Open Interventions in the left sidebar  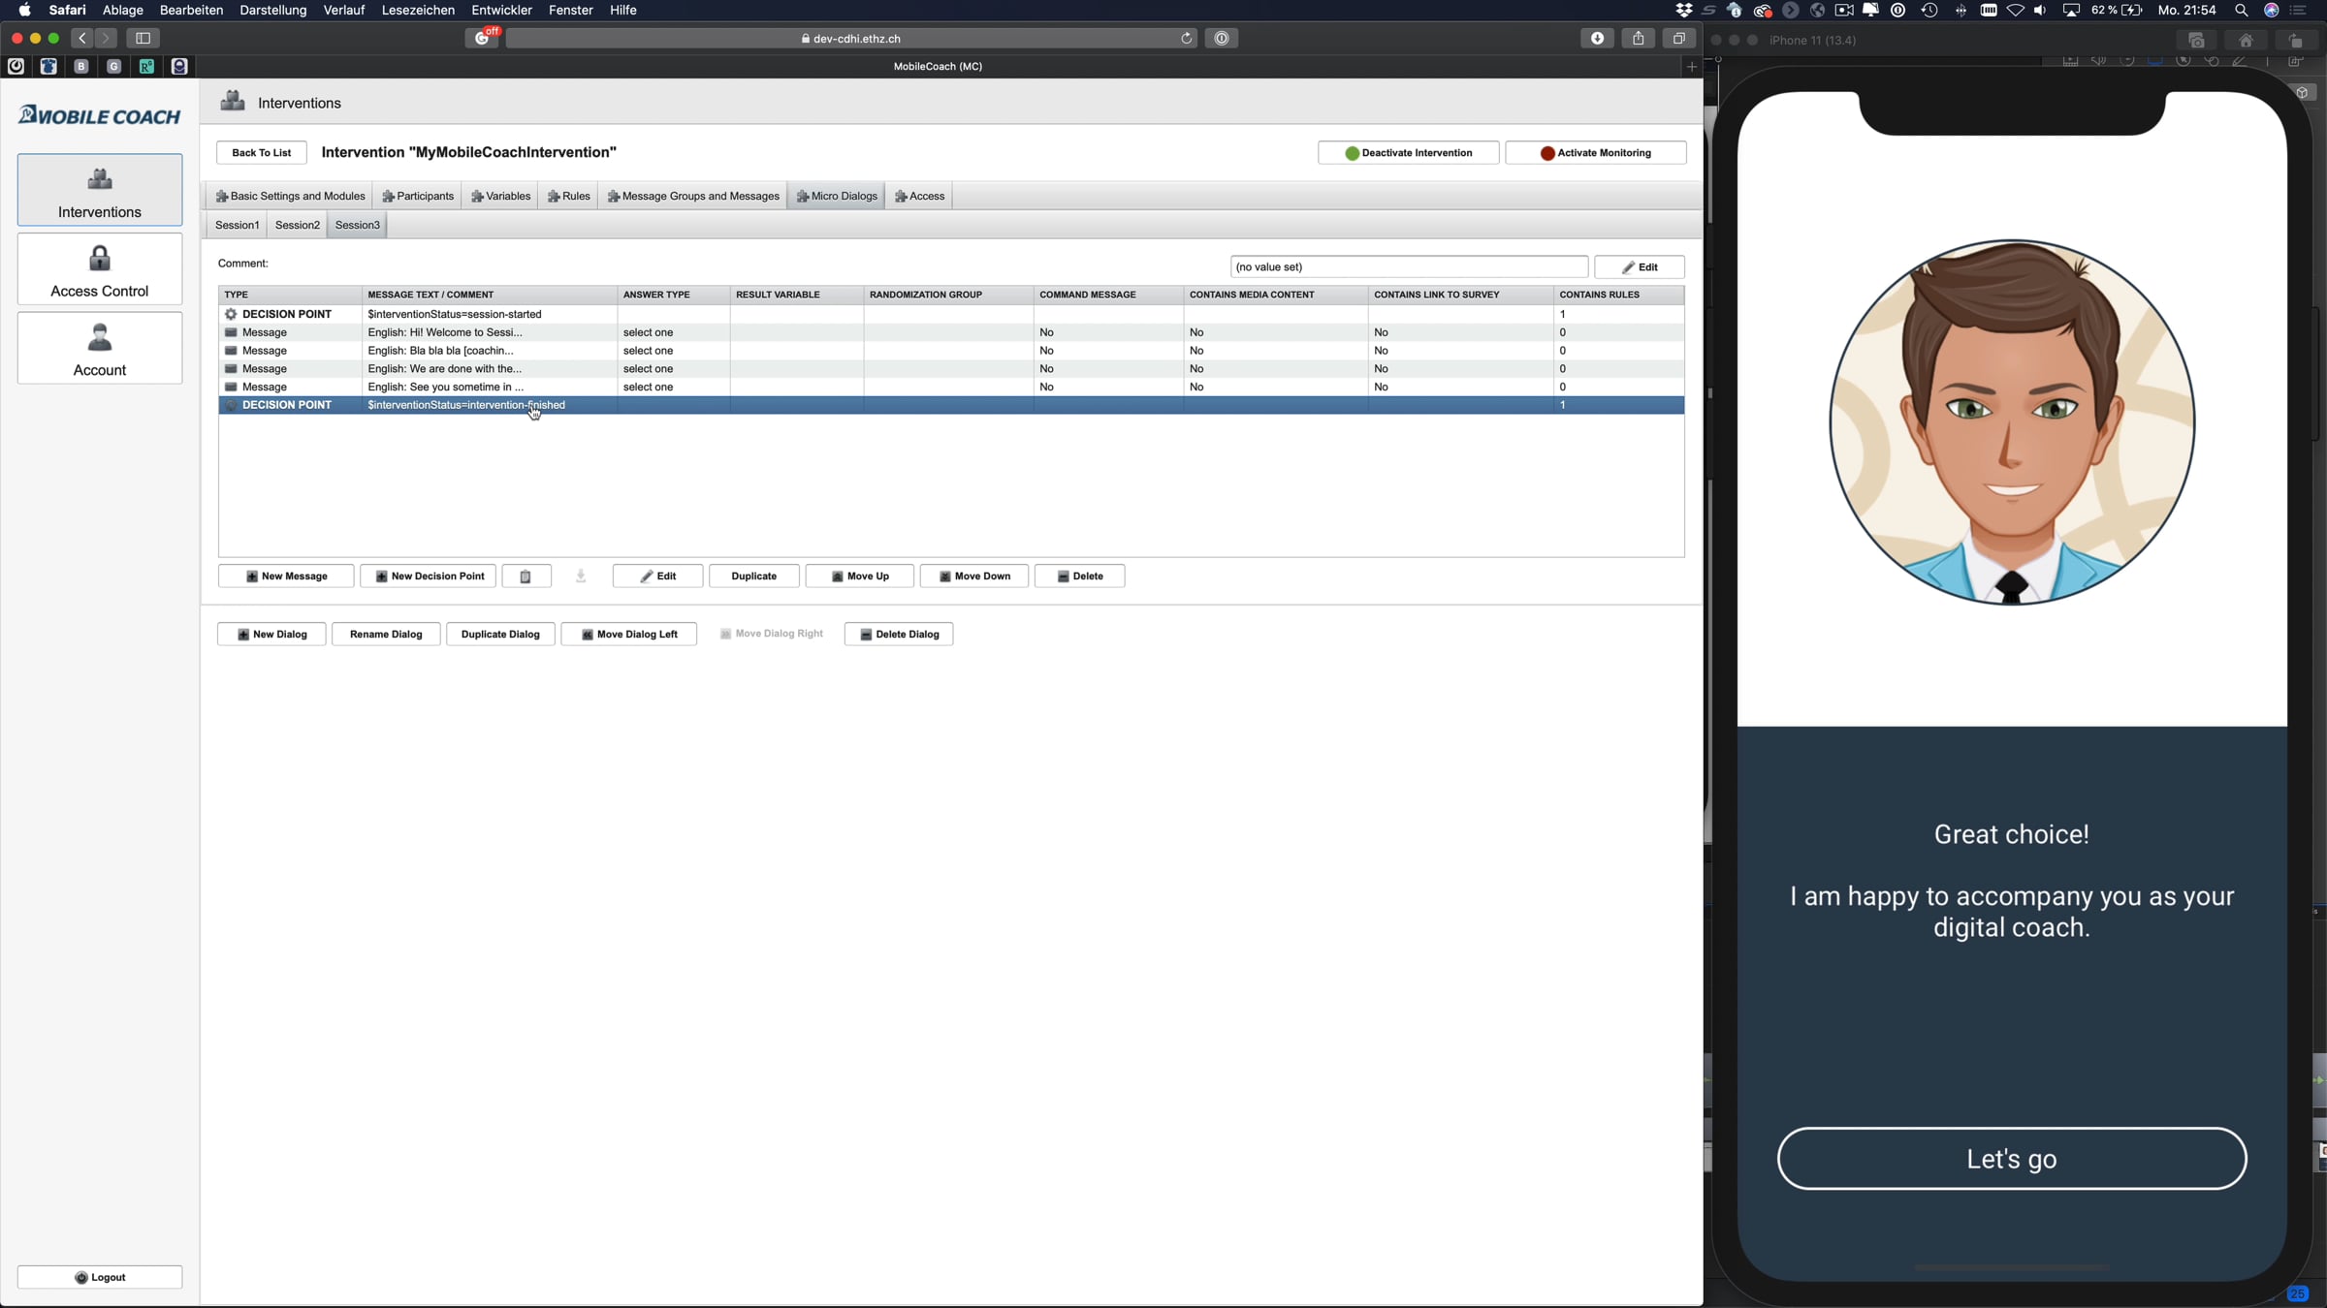(99, 190)
